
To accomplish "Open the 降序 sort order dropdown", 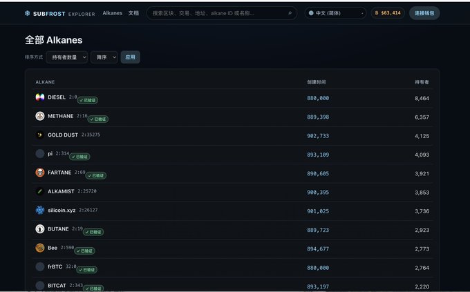I will pos(104,57).
